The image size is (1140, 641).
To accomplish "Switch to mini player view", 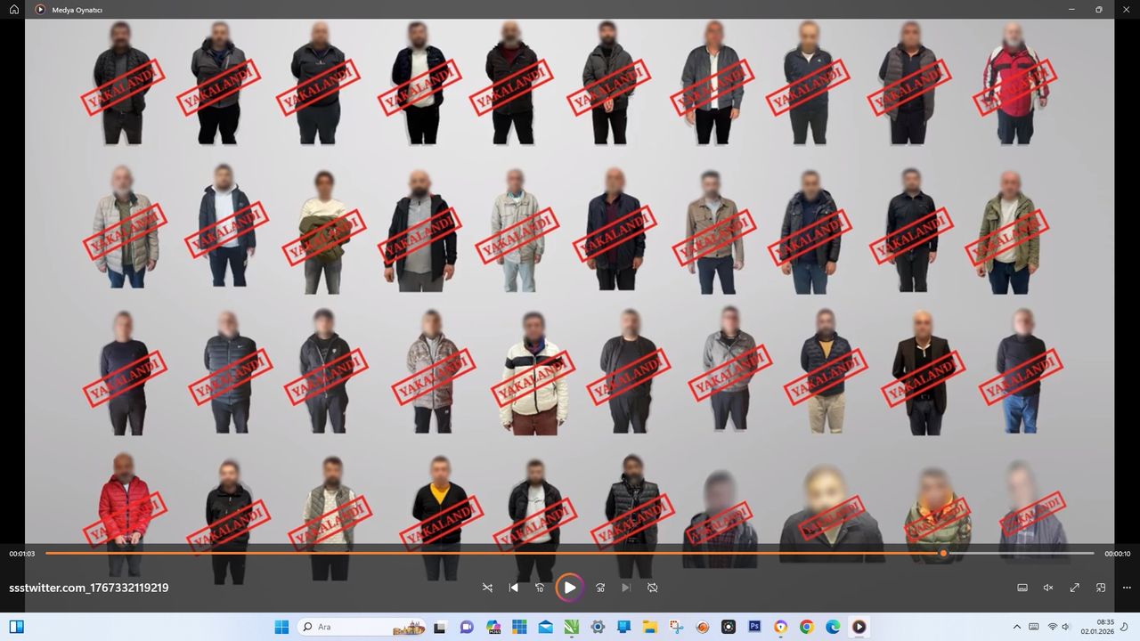I will tap(1101, 588).
